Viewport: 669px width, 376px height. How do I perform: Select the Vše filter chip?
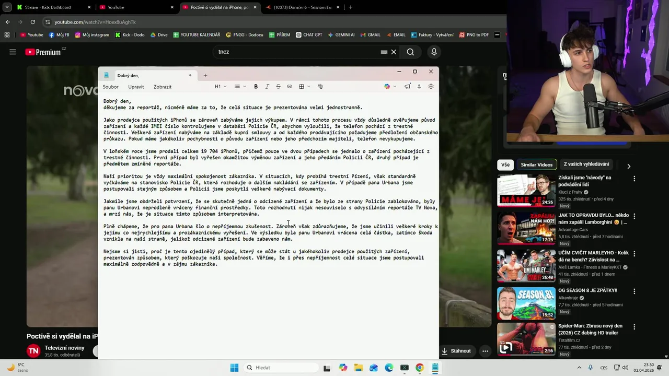505,164
